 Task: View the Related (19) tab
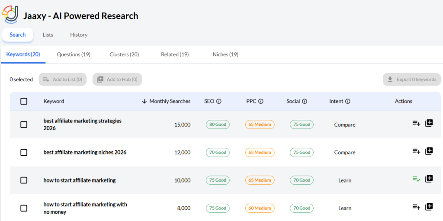pos(175,54)
